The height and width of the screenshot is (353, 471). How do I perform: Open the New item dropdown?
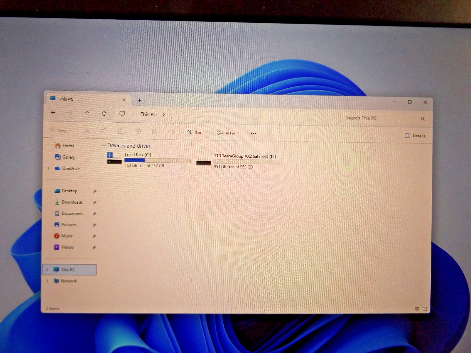point(61,130)
